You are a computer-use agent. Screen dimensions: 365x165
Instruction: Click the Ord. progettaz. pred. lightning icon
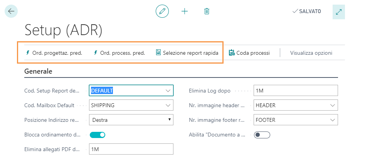27,53
